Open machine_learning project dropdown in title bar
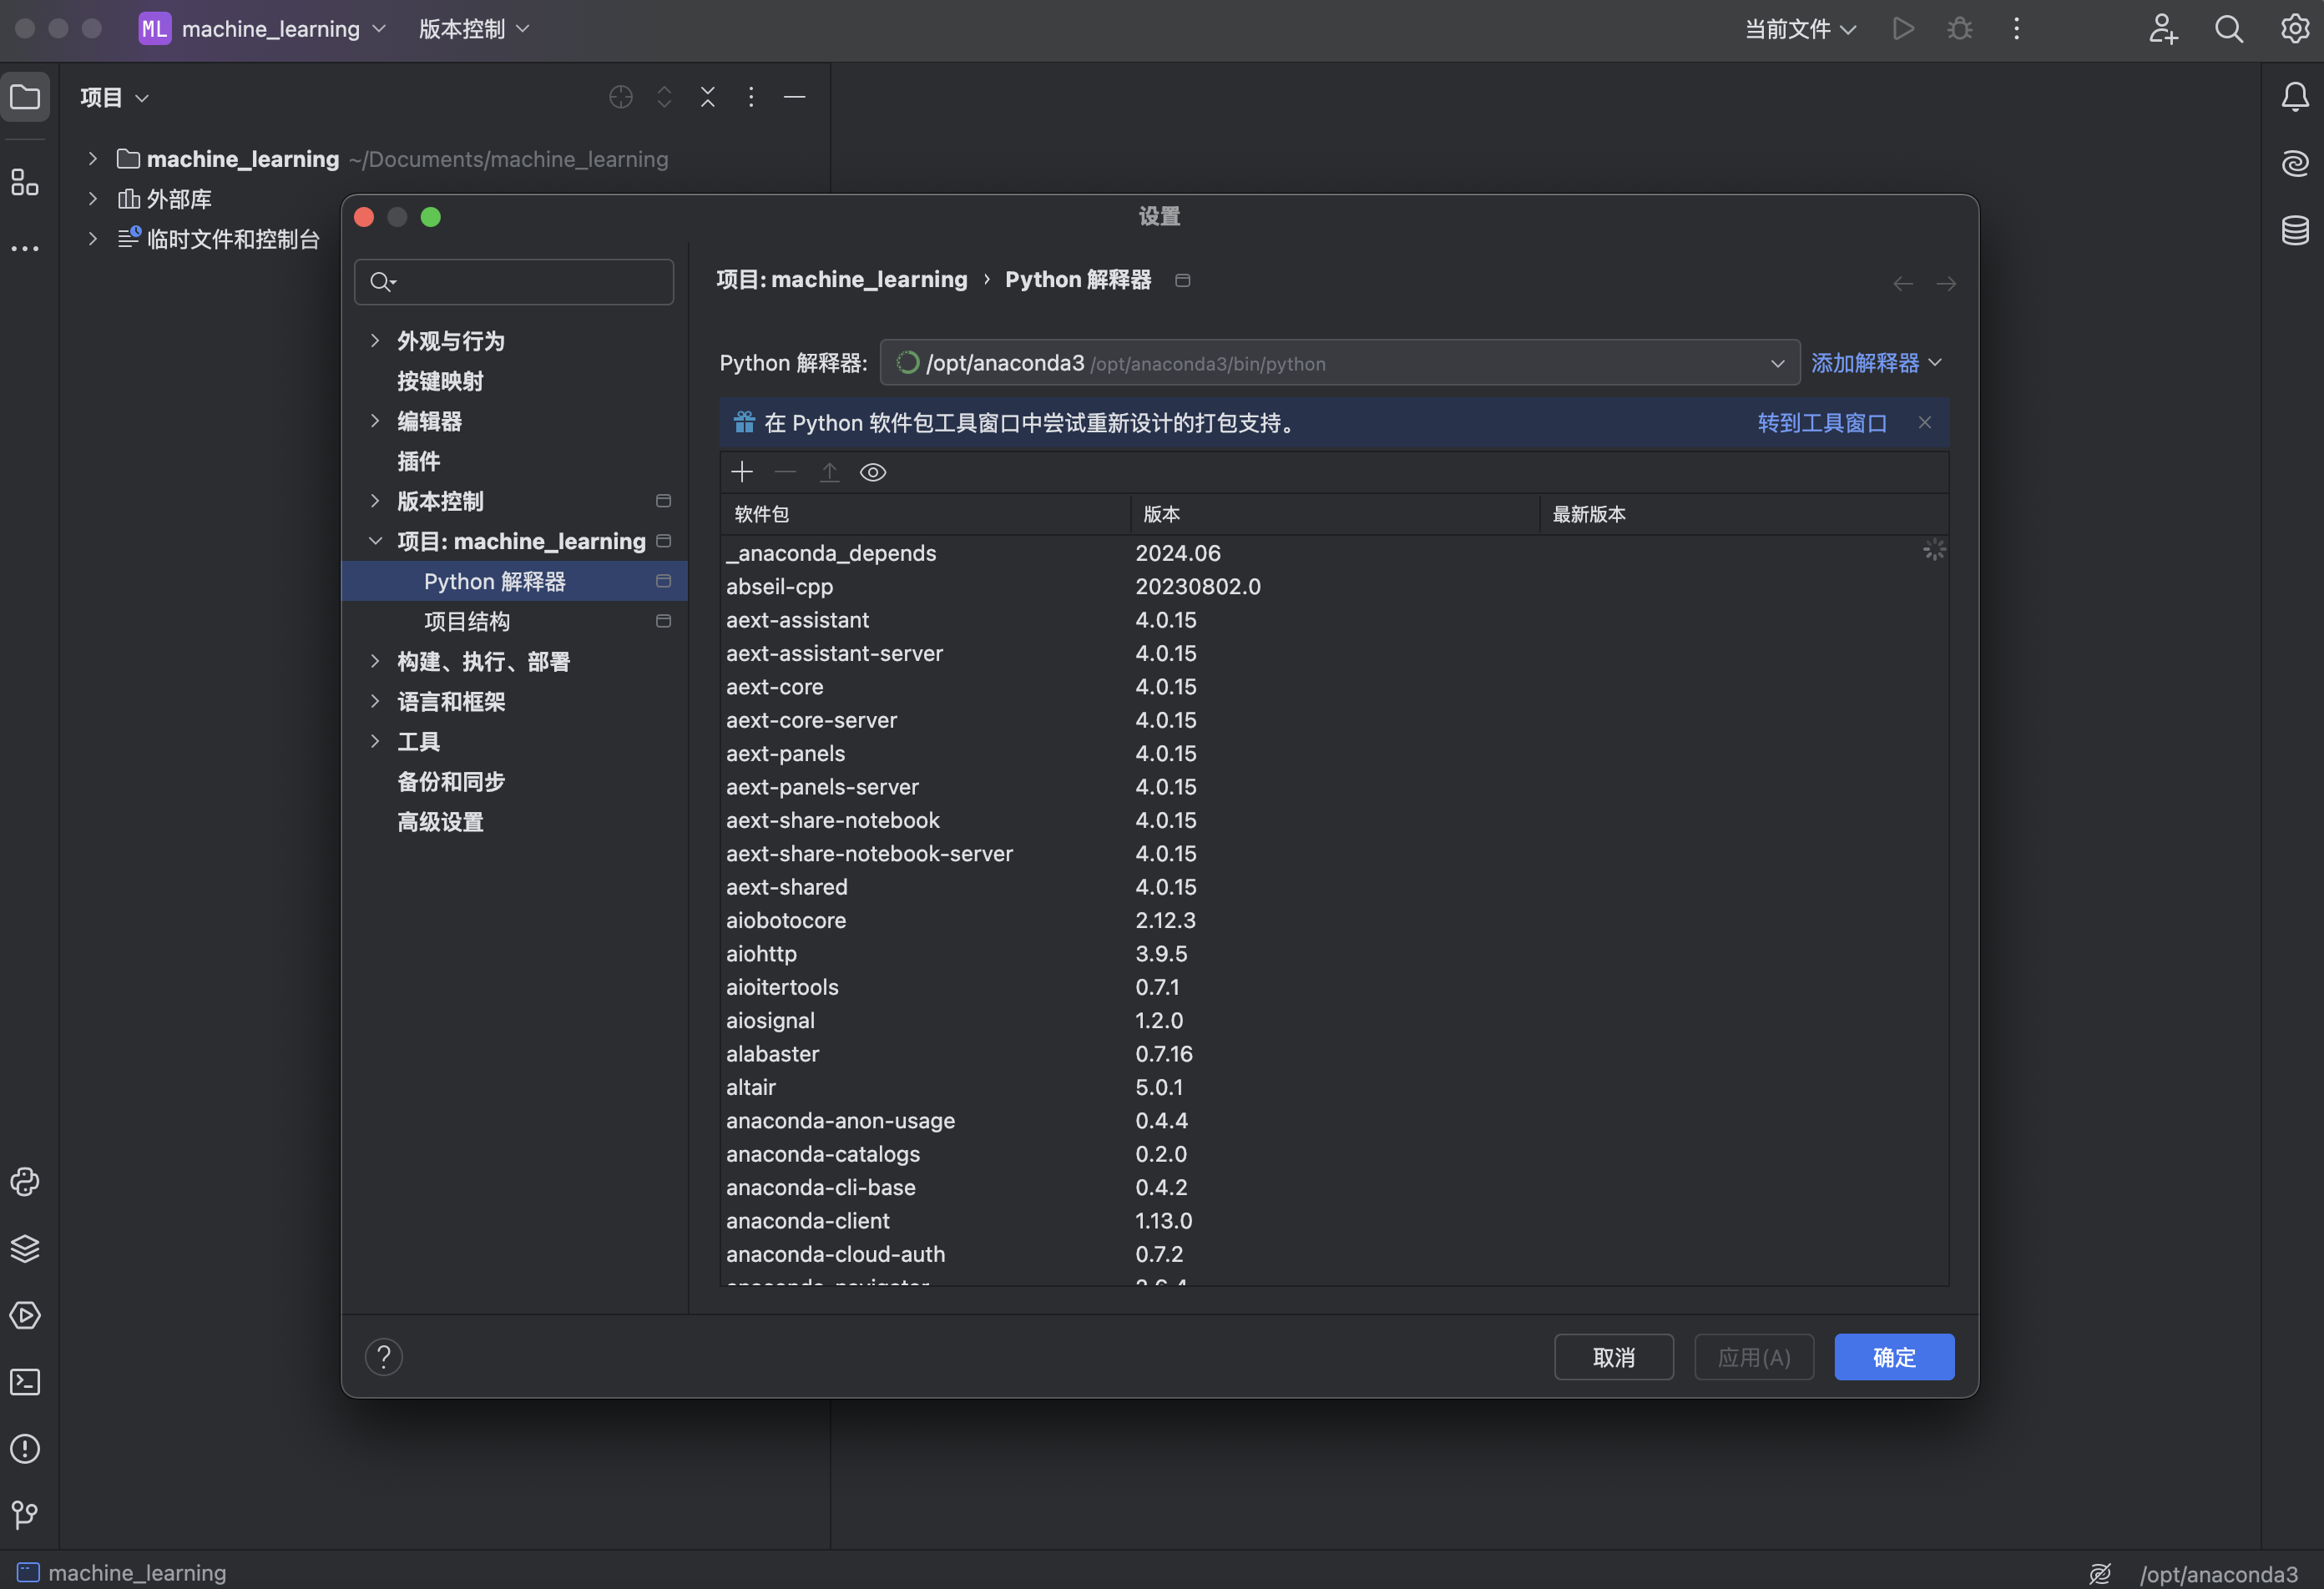The width and height of the screenshot is (2324, 1589). tap(263, 29)
